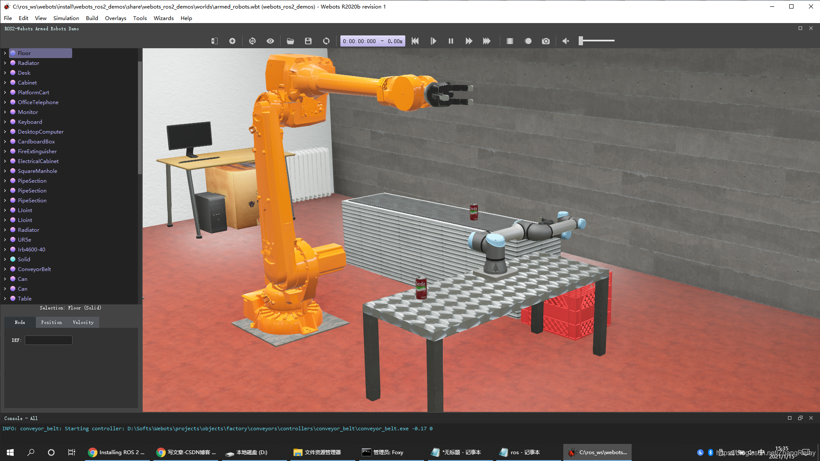820x461 pixels.
Task: Click restore viewpoint icon
Action: [252, 41]
